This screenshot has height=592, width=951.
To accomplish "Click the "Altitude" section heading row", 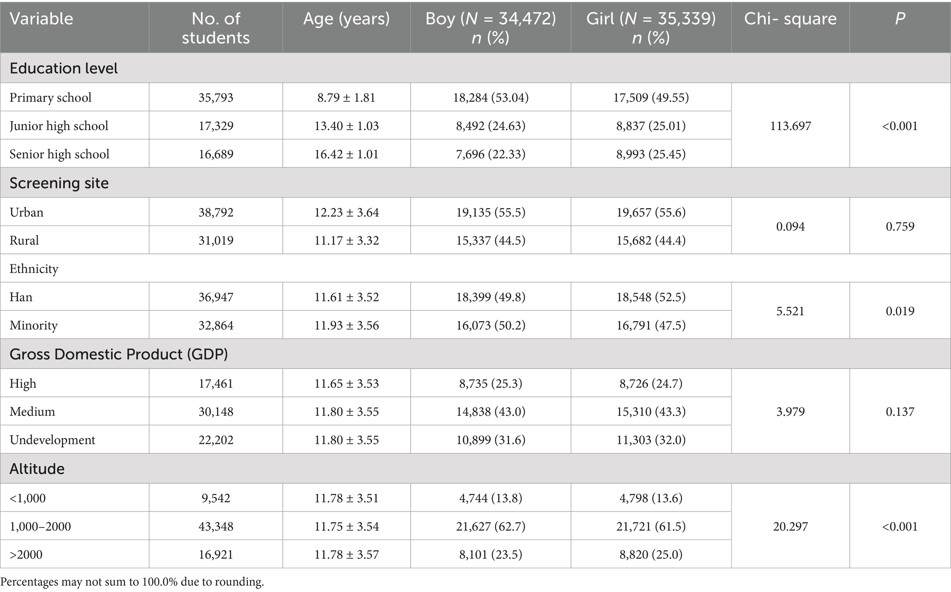I will (x=37, y=469).
